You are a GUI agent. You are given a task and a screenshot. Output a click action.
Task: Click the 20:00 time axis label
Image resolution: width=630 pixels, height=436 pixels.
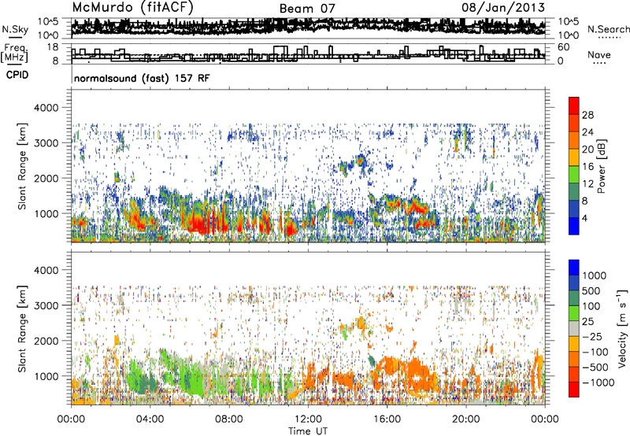click(x=465, y=419)
